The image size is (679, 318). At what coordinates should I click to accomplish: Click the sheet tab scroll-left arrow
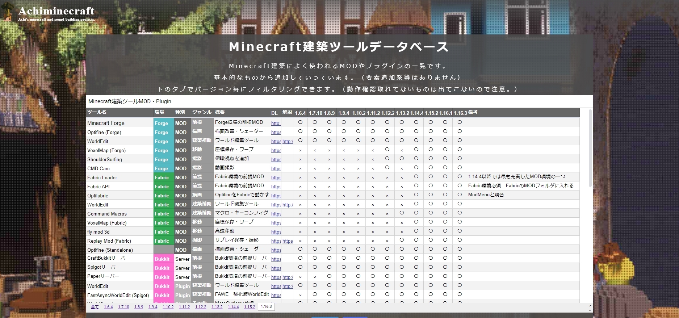(591, 310)
